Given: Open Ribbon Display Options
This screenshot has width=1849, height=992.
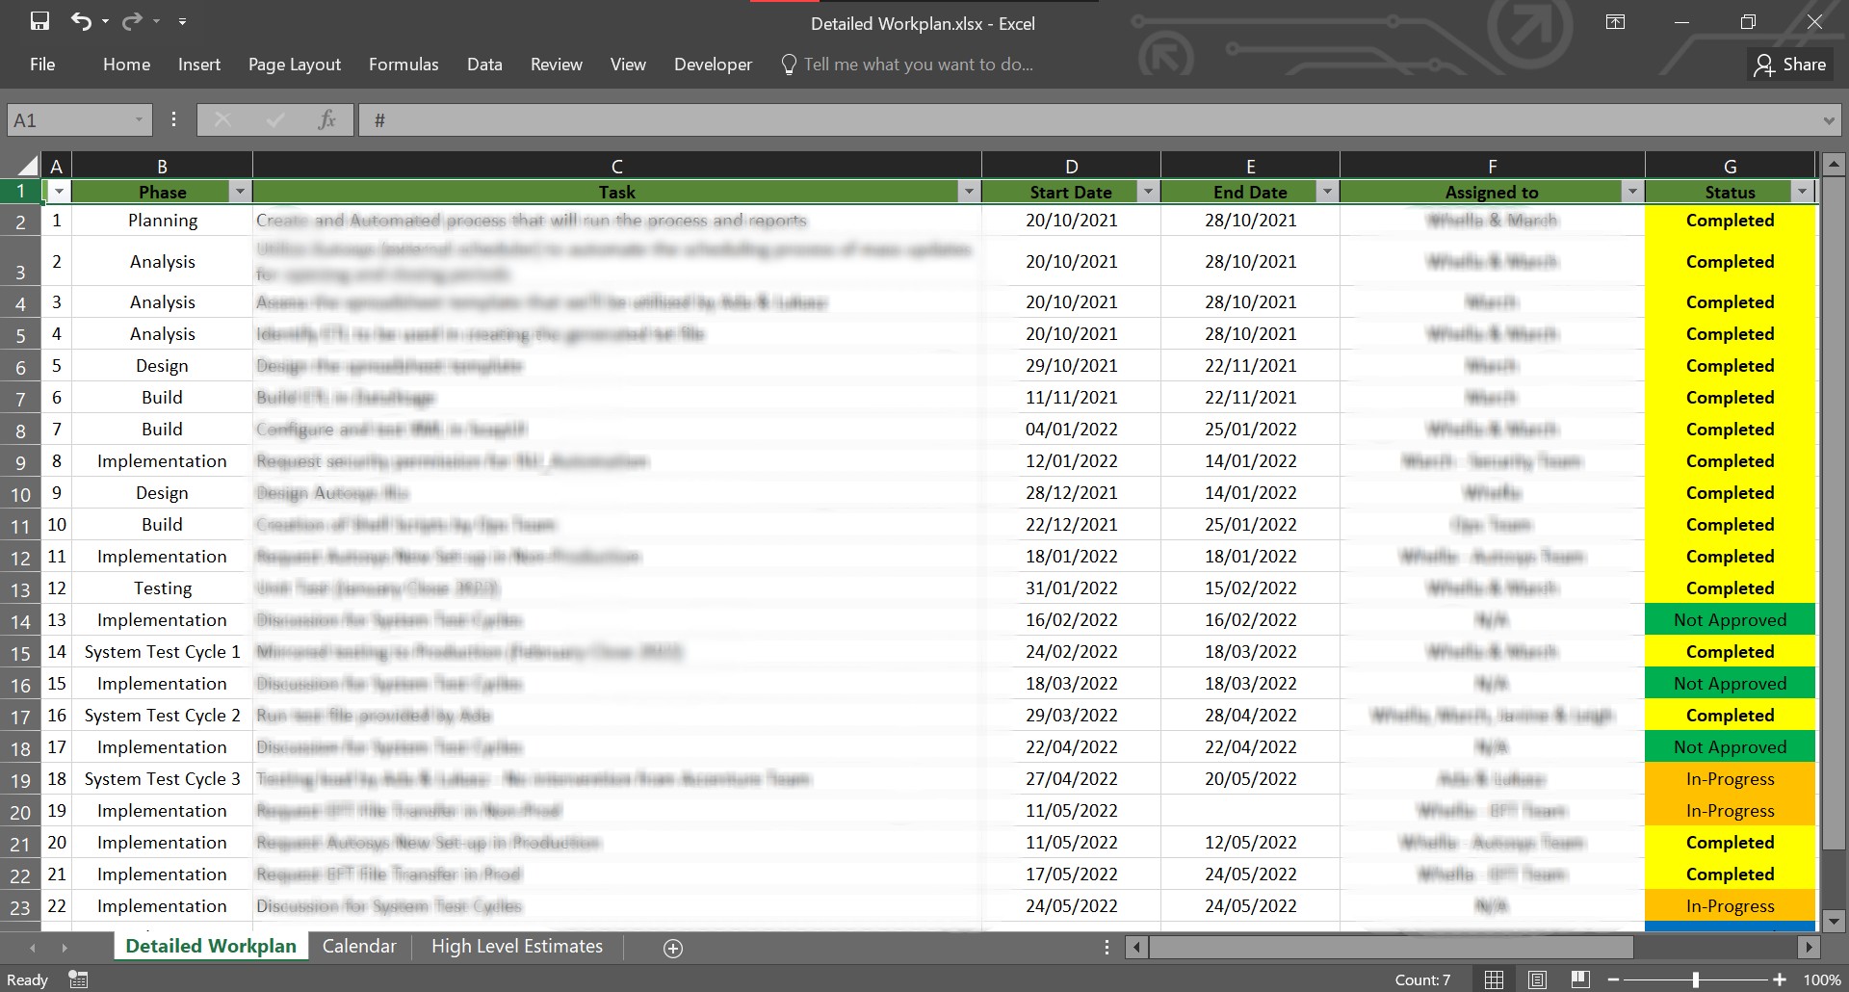Looking at the screenshot, I should [x=1616, y=22].
